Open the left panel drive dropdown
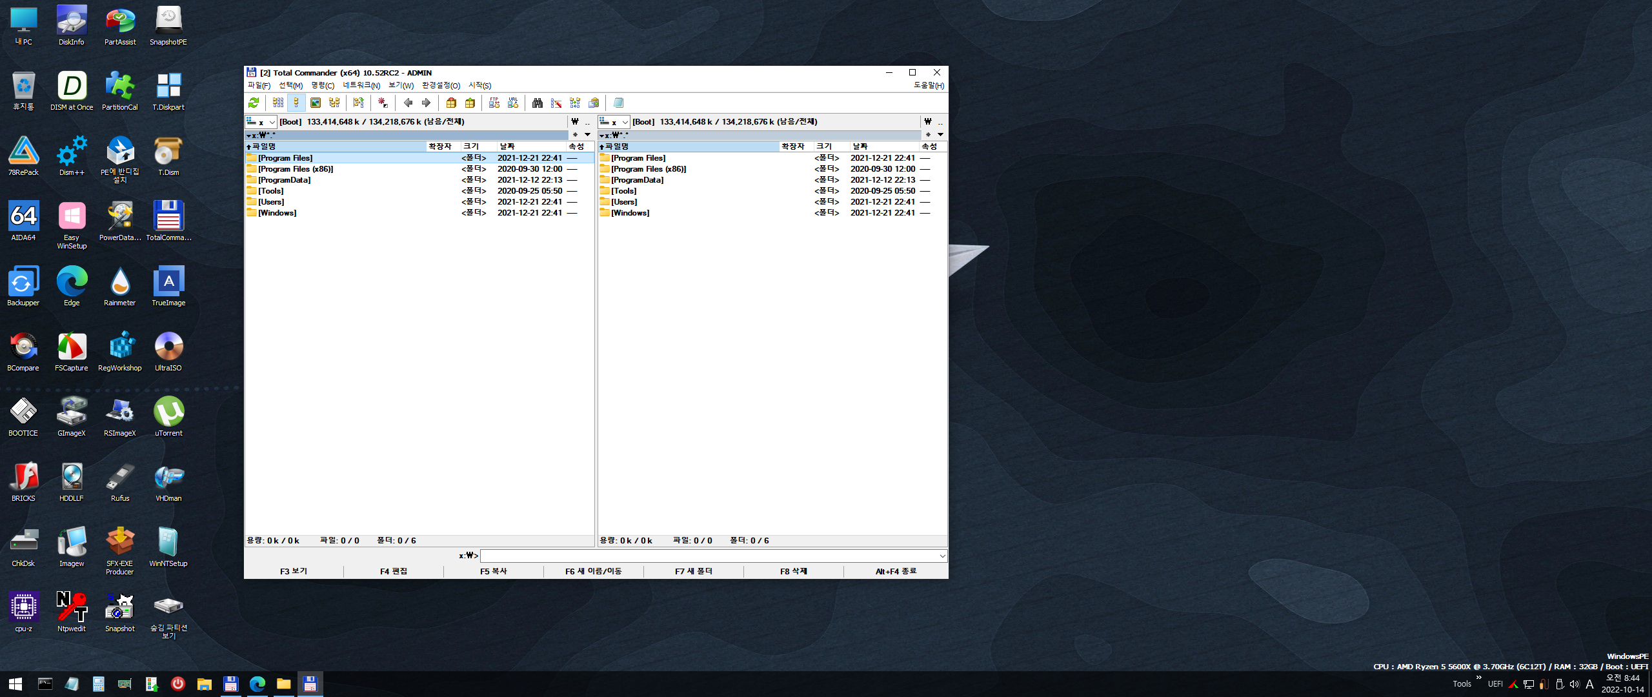Viewport: 1652px width, 697px height. pos(261,122)
